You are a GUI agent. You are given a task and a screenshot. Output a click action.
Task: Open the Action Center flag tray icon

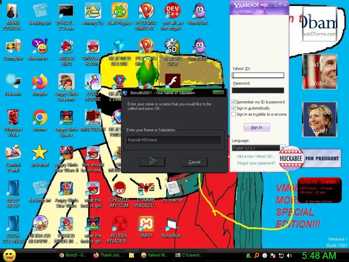[273, 256]
